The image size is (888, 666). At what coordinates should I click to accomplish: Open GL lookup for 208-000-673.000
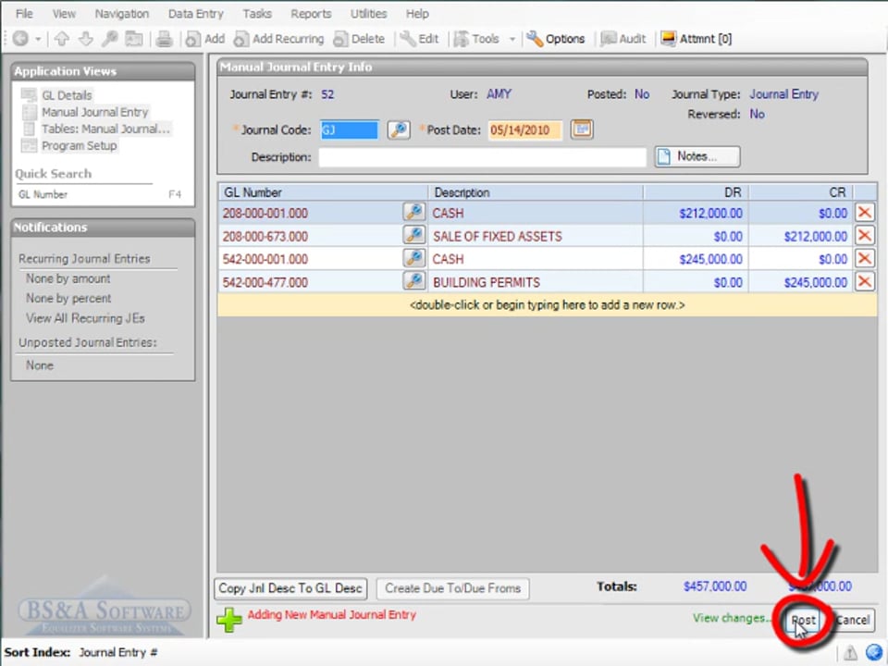(x=414, y=235)
